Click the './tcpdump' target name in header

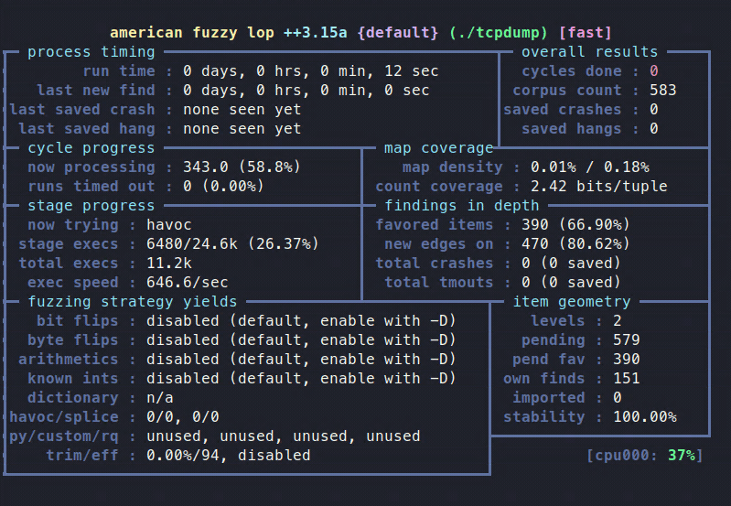coord(493,33)
